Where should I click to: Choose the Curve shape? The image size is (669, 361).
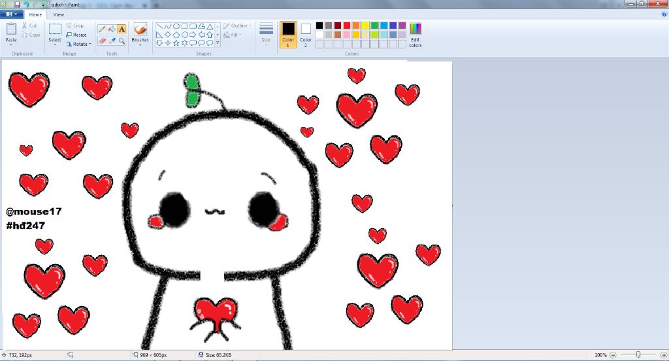point(168,26)
